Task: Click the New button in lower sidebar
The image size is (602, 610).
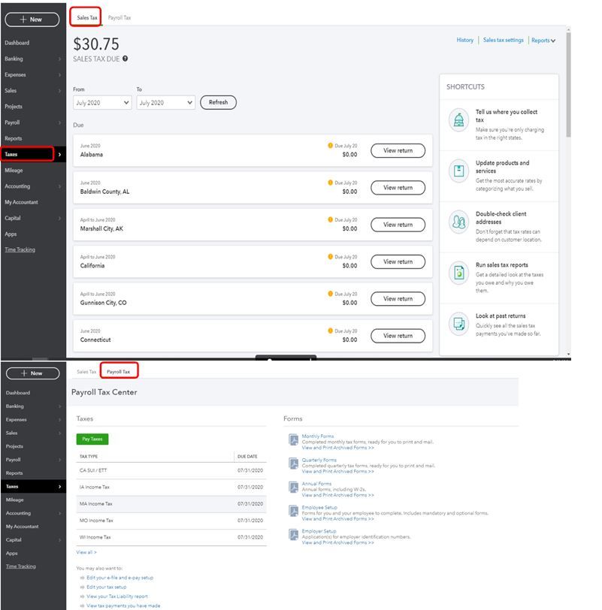Action: (x=33, y=373)
